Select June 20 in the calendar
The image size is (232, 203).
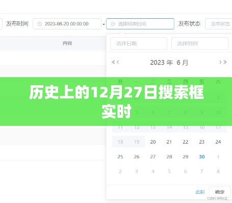coord(153,142)
